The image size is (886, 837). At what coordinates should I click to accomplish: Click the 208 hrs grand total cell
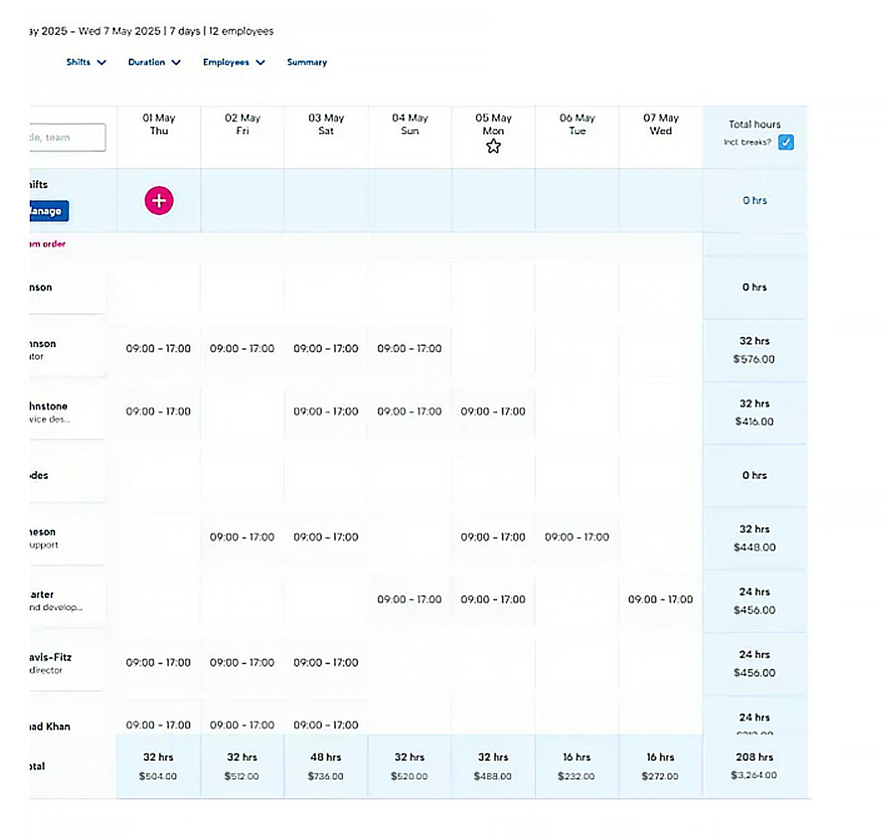click(754, 766)
